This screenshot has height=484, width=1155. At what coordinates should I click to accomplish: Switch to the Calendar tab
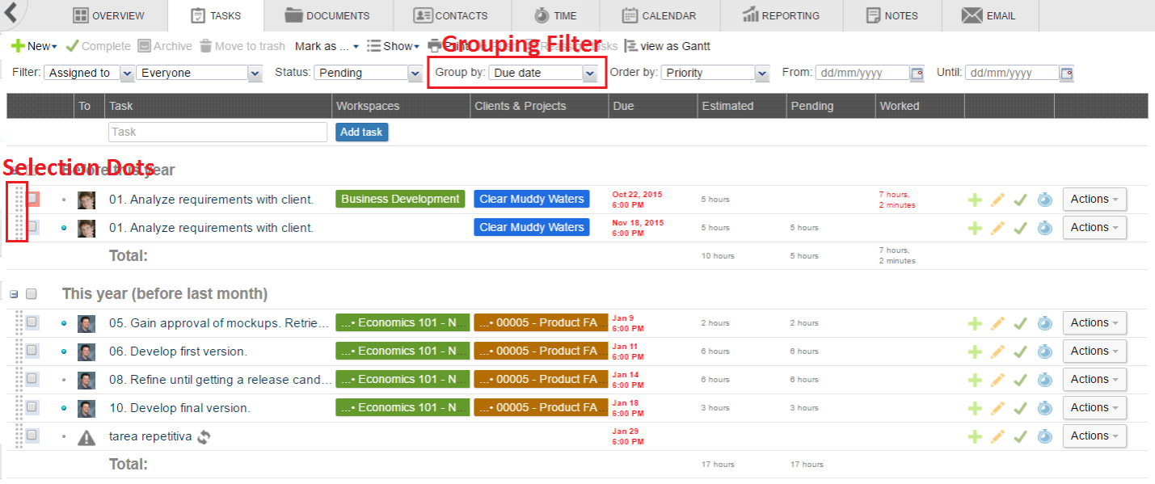coord(660,15)
